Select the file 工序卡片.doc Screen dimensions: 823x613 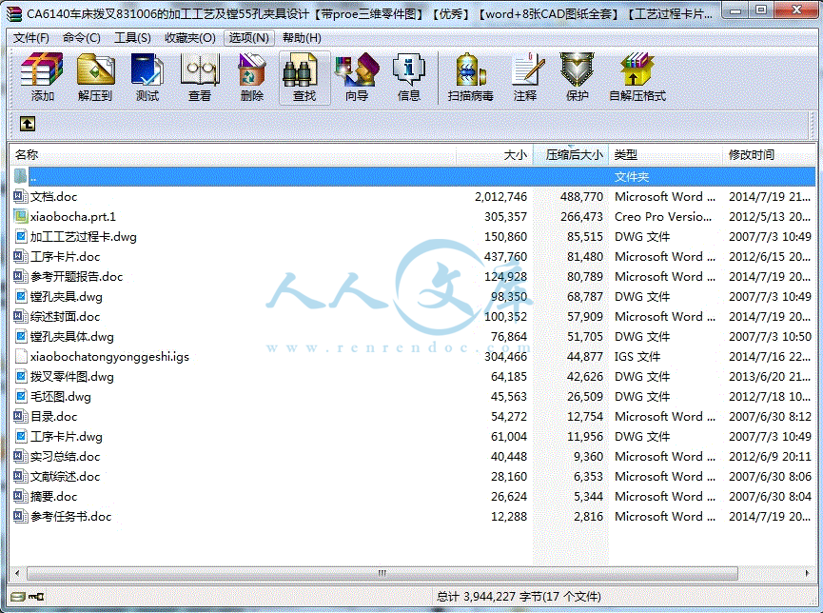[x=65, y=256]
